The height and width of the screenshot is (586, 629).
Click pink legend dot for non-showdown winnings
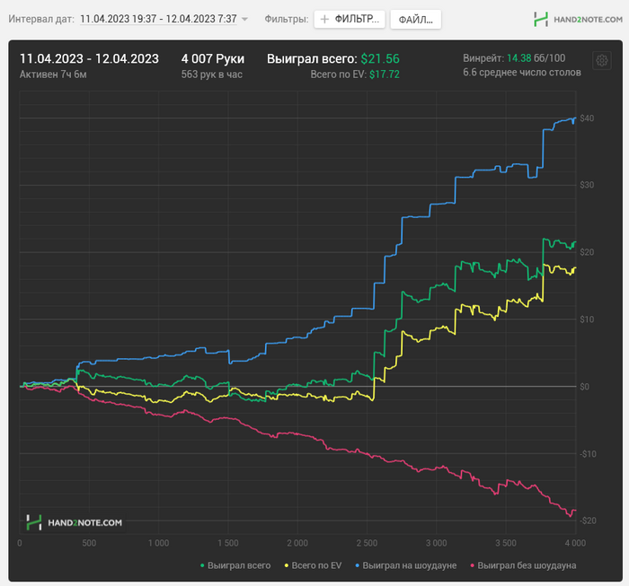click(472, 565)
